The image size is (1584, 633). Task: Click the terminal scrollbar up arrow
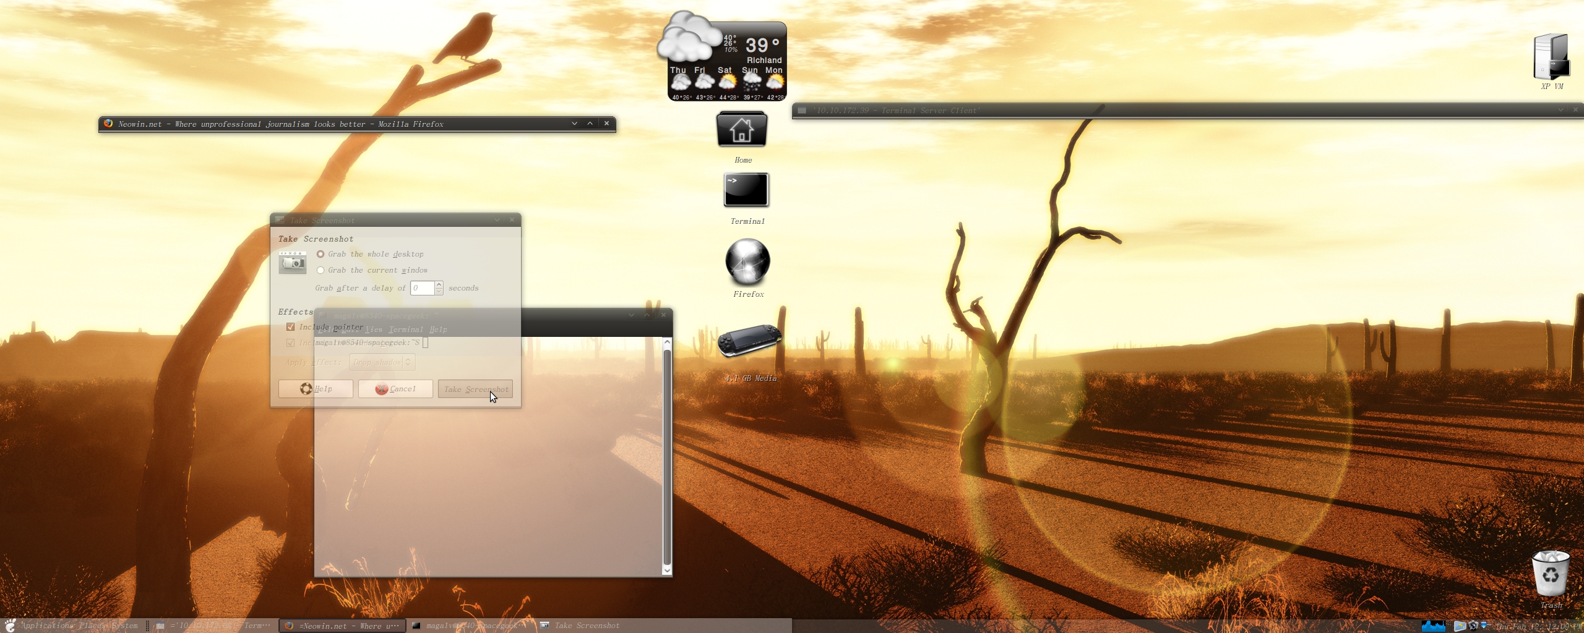pyautogui.click(x=667, y=342)
